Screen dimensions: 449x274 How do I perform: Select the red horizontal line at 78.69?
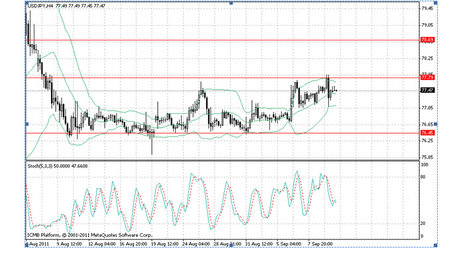coord(223,40)
